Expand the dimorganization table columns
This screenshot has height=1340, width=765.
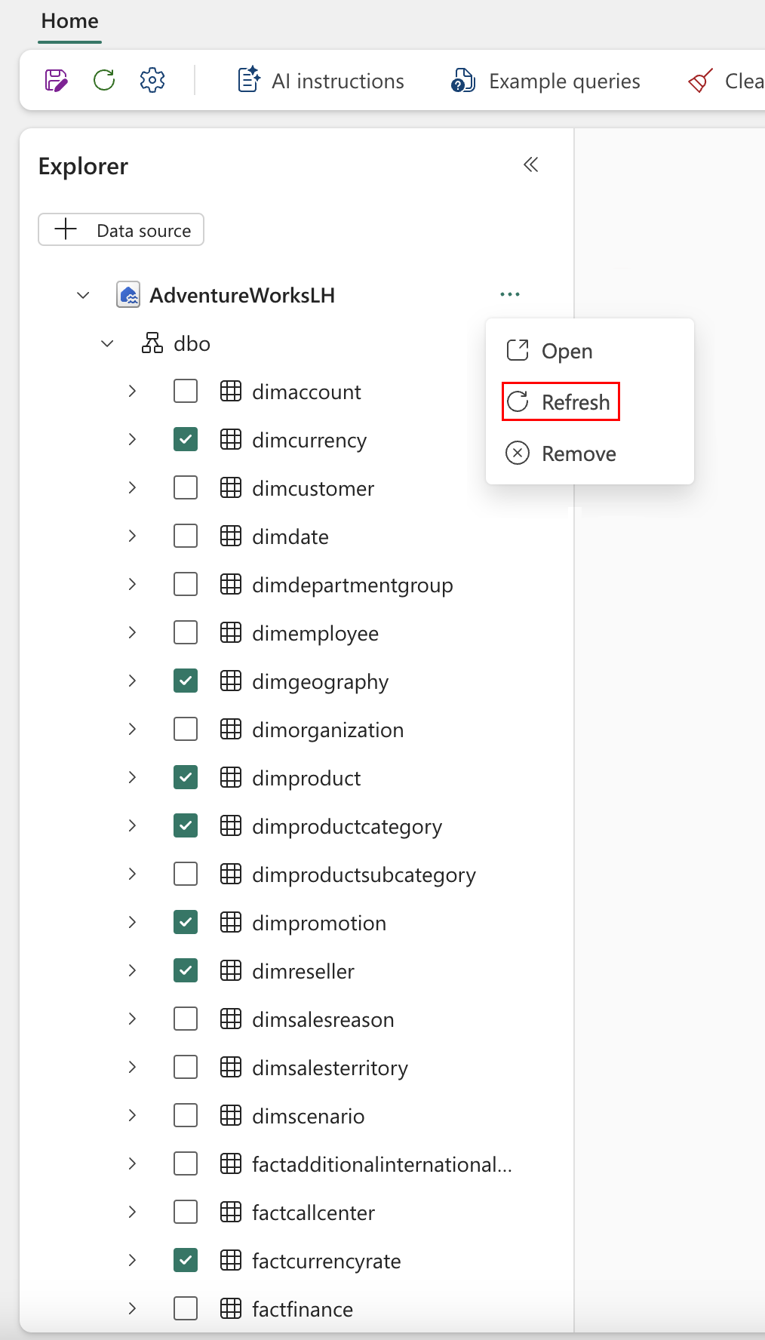coord(132,730)
